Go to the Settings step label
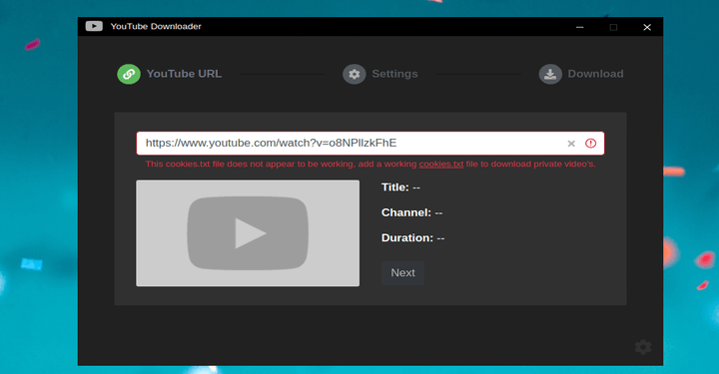The width and height of the screenshot is (719, 374). point(394,74)
